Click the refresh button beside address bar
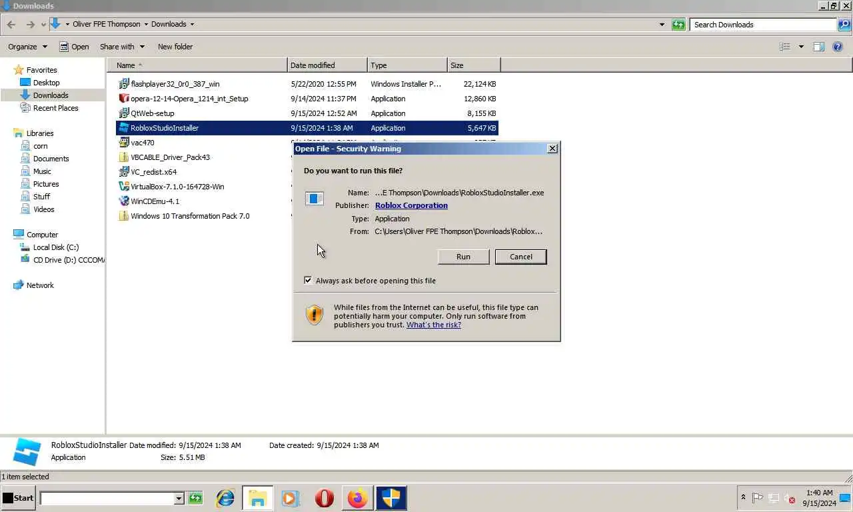 tap(678, 25)
